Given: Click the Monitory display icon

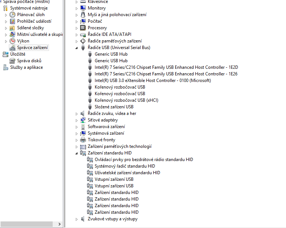Looking at the screenshot, I should (x=83, y=8).
